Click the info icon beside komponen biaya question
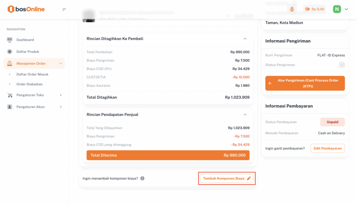Screen dimensions: 357x204 142,179
